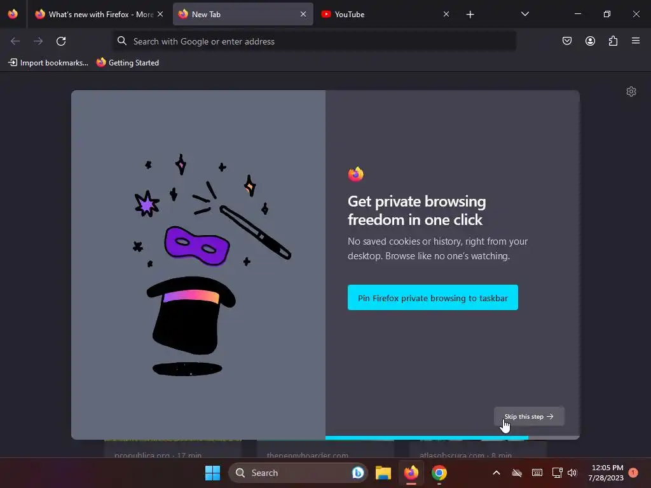651x488 pixels.
Task: Close the New Tab tab
Action: (303, 14)
